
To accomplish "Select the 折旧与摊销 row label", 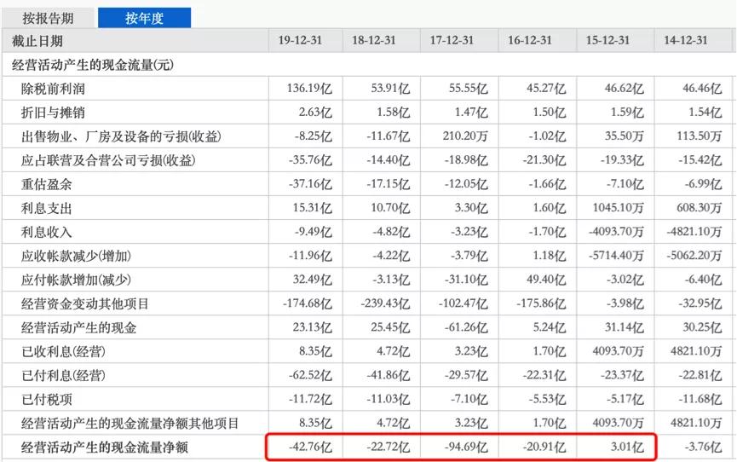I will pyautogui.click(x=53, y=113).
